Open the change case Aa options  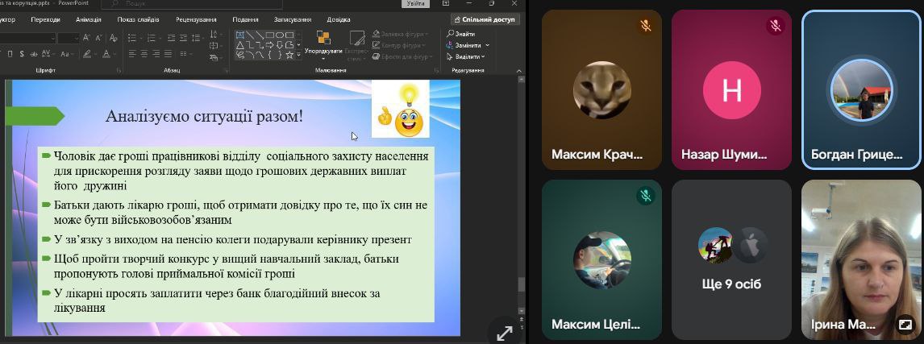pyautogui.click(x=66, y=54)
